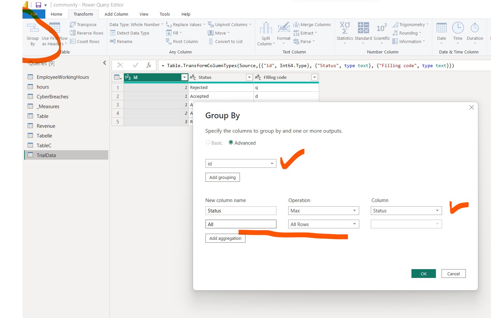Click the fx formula icon
Image resolution: width=491 pixels, height=318 pixels.
pyautogui.click(x=149, y=65)
